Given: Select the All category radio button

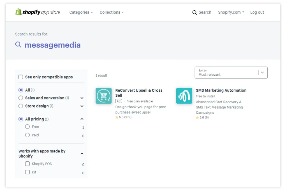Looking at the screenshot, I should 21,90.
